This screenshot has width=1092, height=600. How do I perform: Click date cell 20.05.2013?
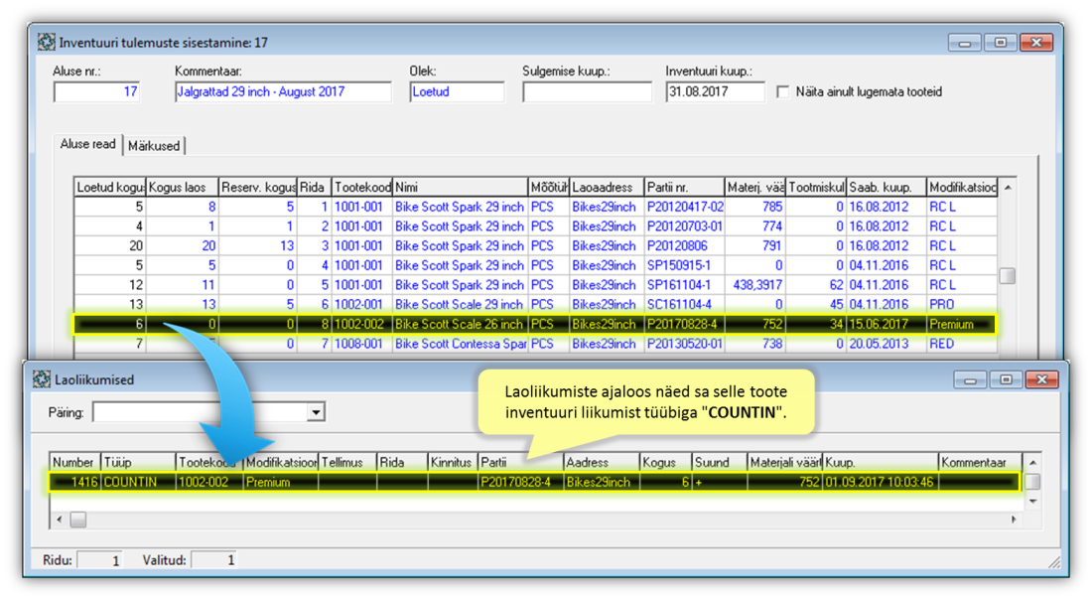[887, 344]
